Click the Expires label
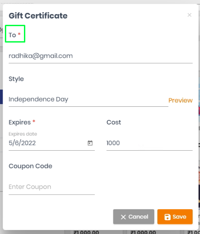 20,122
